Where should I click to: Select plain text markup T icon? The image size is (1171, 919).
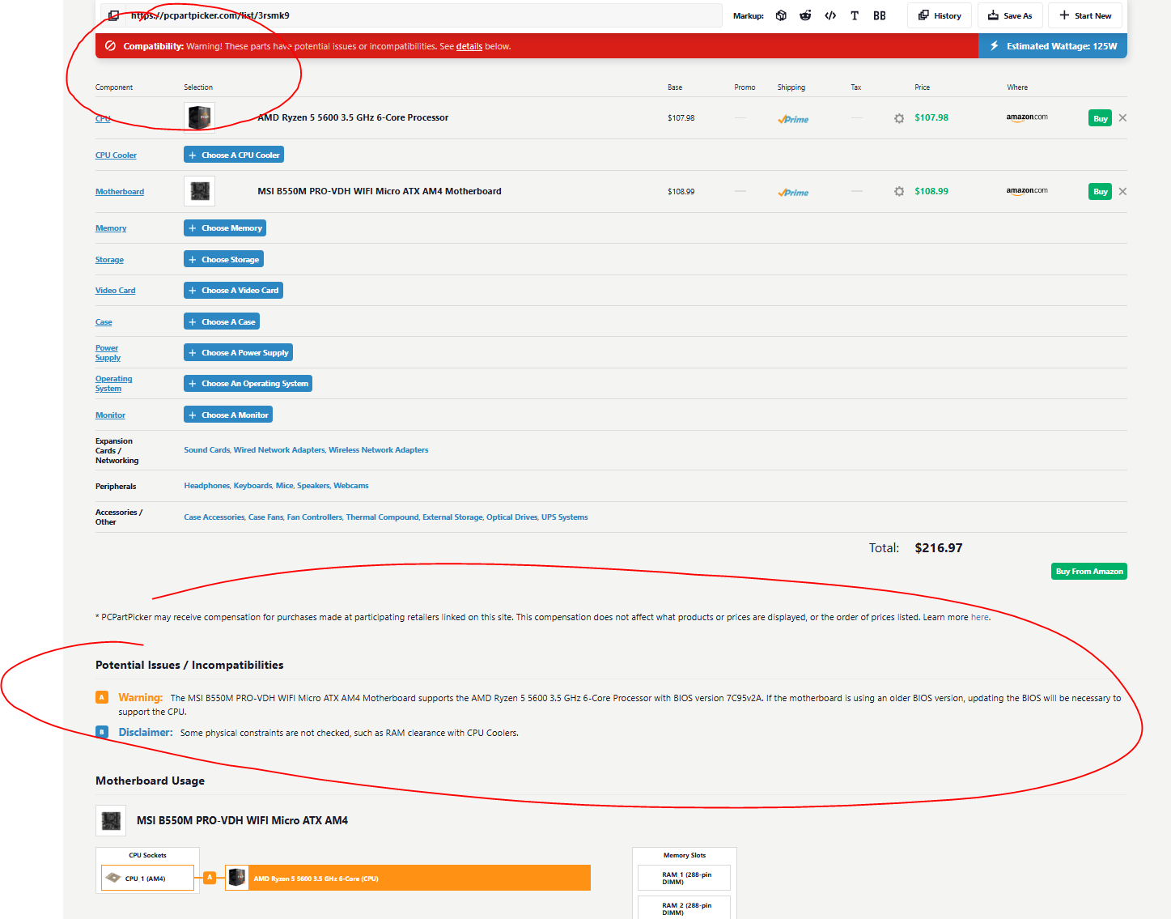(855, 15)
